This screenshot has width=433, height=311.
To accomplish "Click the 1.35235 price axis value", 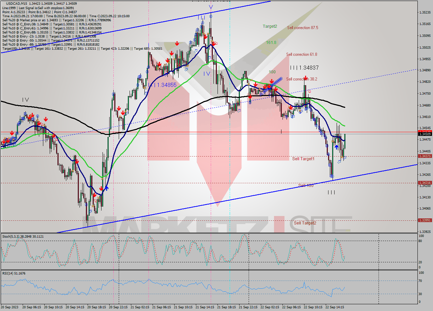I will [425, 13].
